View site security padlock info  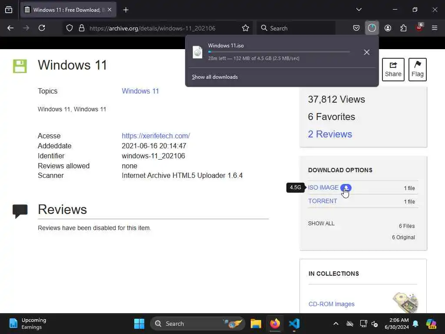click(x=82, y=28)
